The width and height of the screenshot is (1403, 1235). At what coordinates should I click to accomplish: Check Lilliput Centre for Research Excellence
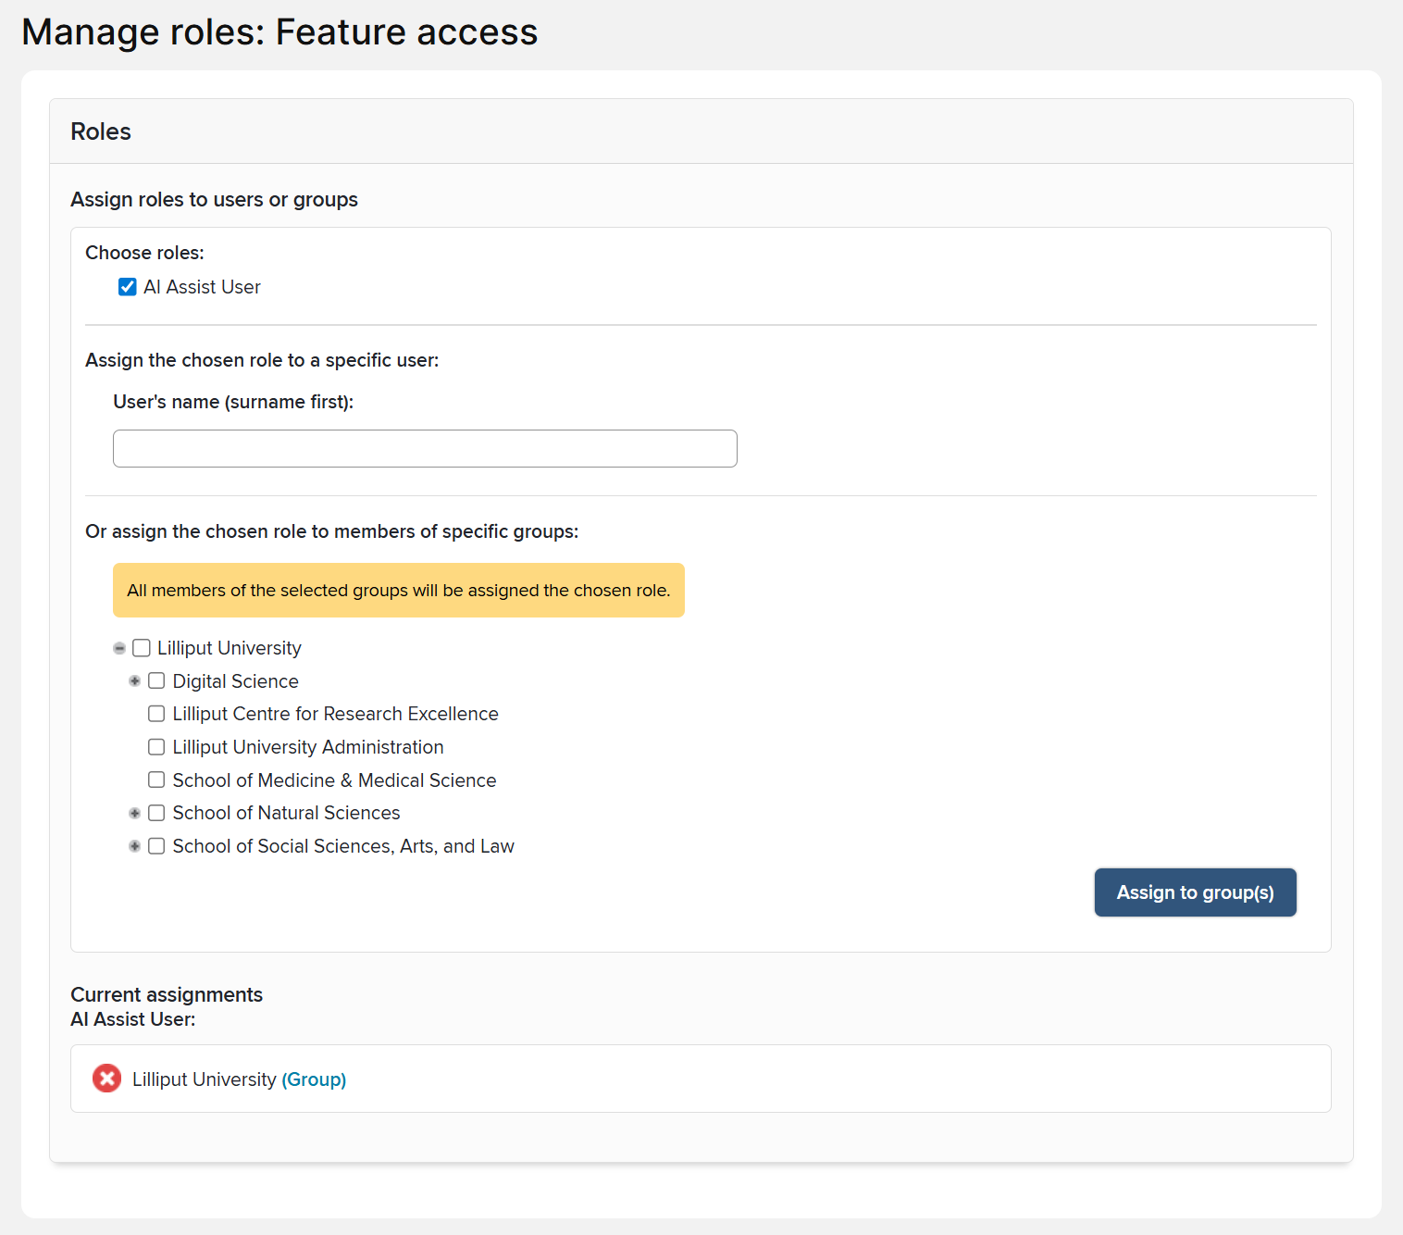pos(156,714)
